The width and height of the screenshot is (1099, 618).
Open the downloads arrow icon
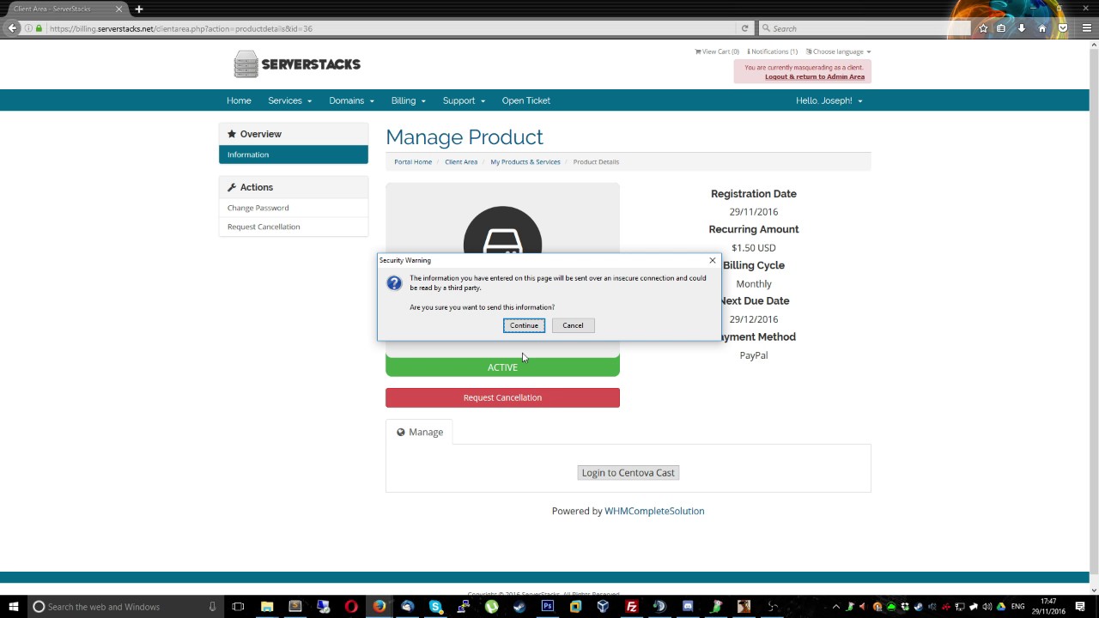click(1022, 28)
